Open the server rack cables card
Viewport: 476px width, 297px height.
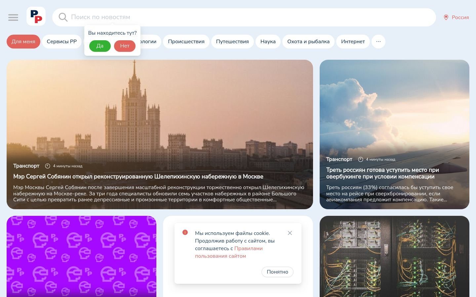[x=394, y=256]
